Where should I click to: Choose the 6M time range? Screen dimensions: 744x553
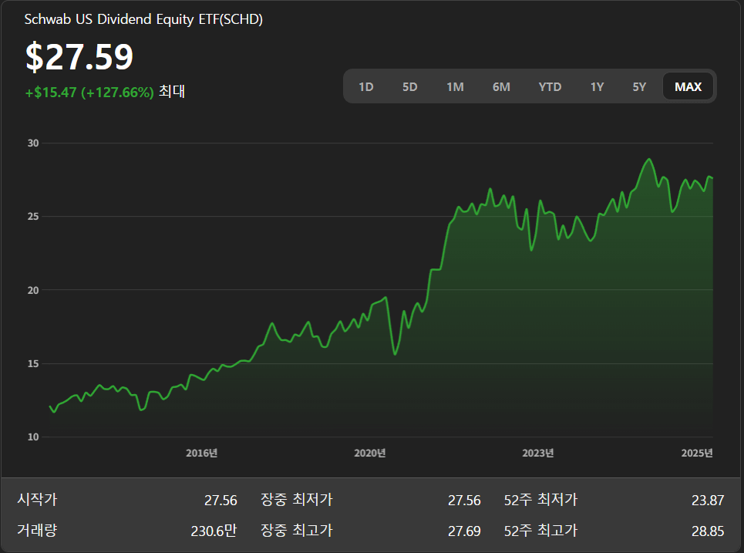pyautogui.click(x=501, y=87)
